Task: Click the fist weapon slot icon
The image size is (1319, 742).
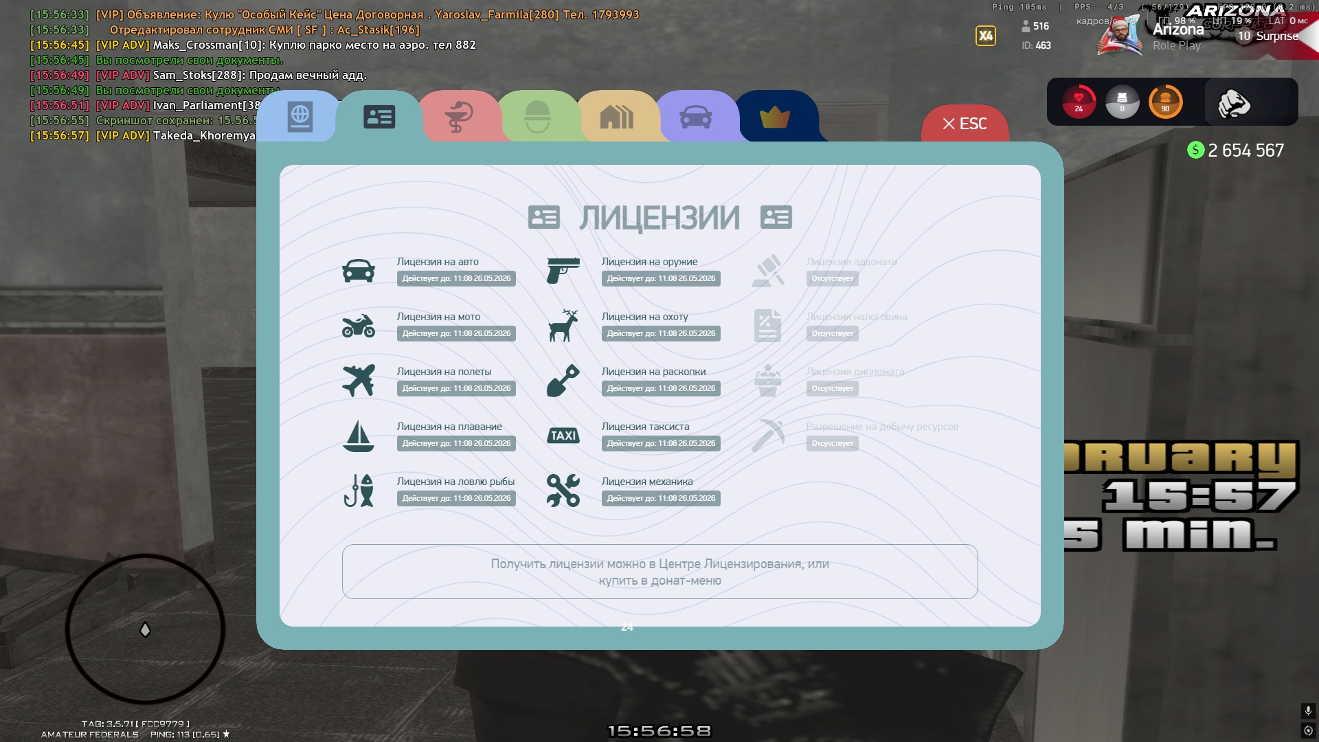Action: point(1234,103)
